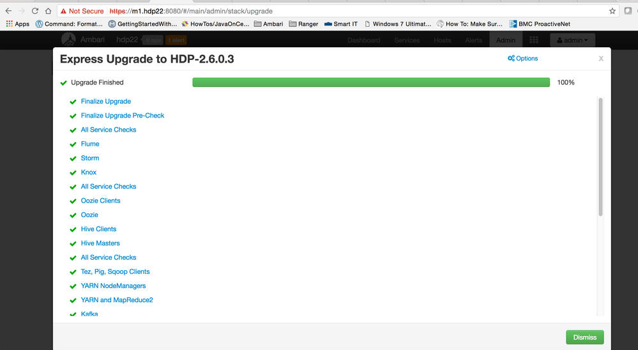638x350 pixels.
Task: Open Ambari views grid icon
Action: tap(534, 40)
